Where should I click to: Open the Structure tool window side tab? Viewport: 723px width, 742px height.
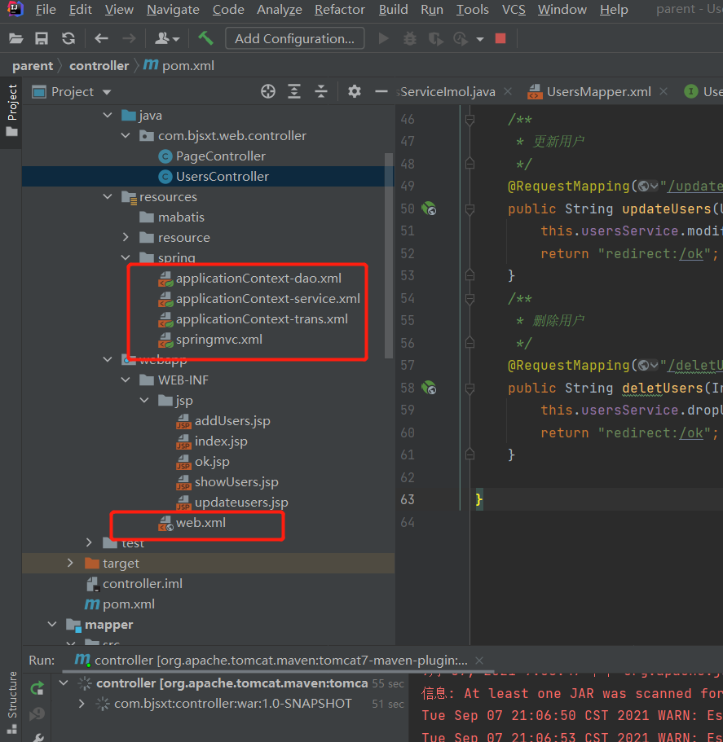pyautogui.click(x=12, y=702)
